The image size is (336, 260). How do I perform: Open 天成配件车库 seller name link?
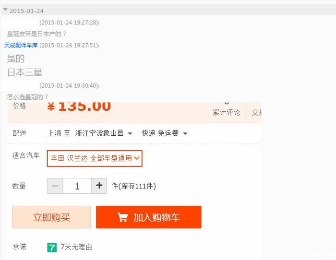pyautogui.click(x=21, y=46)
